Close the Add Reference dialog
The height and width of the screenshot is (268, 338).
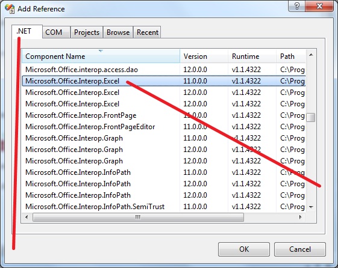[319, 6]
